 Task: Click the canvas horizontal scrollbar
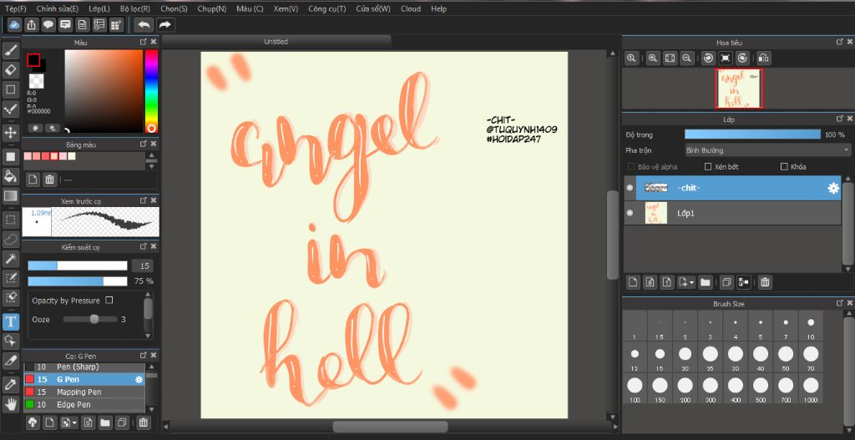(x=390, y=427)
